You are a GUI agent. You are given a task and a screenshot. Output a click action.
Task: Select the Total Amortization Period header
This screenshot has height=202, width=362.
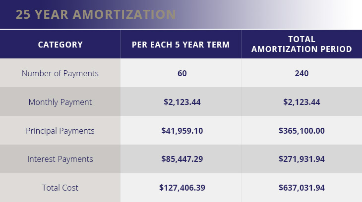(302, 44)
